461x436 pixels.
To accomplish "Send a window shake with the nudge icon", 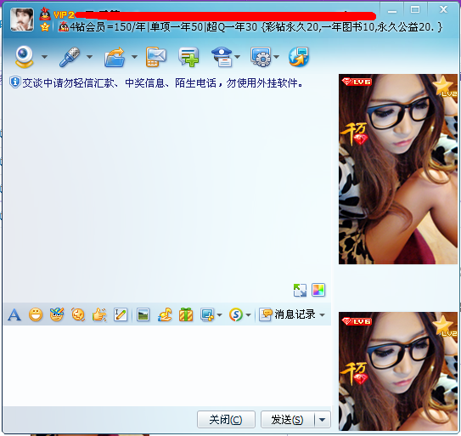I will (78, 315).
